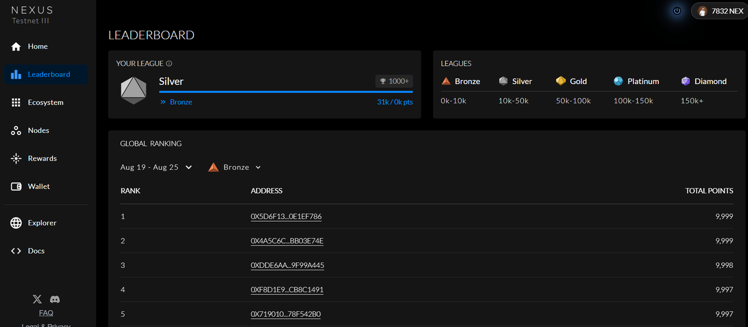Image resolution: width=748 pixels, height=327 pixels.
Task: Open the X (Twitter) social icon
Action: (37, 300)
